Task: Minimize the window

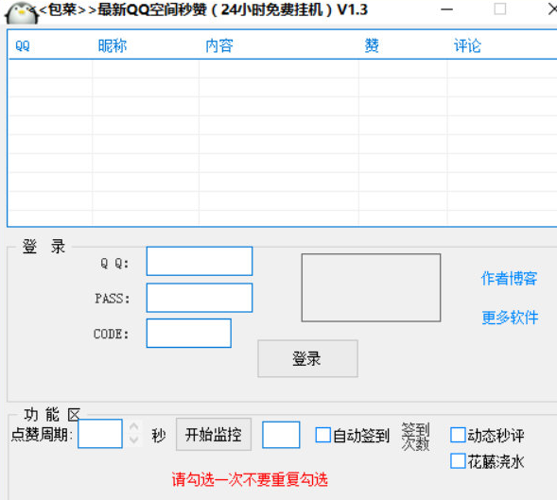Action: point(446,9)
